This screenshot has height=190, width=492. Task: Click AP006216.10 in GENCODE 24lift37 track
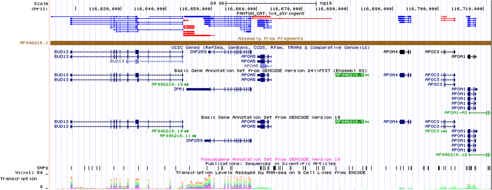coord(167,84)
